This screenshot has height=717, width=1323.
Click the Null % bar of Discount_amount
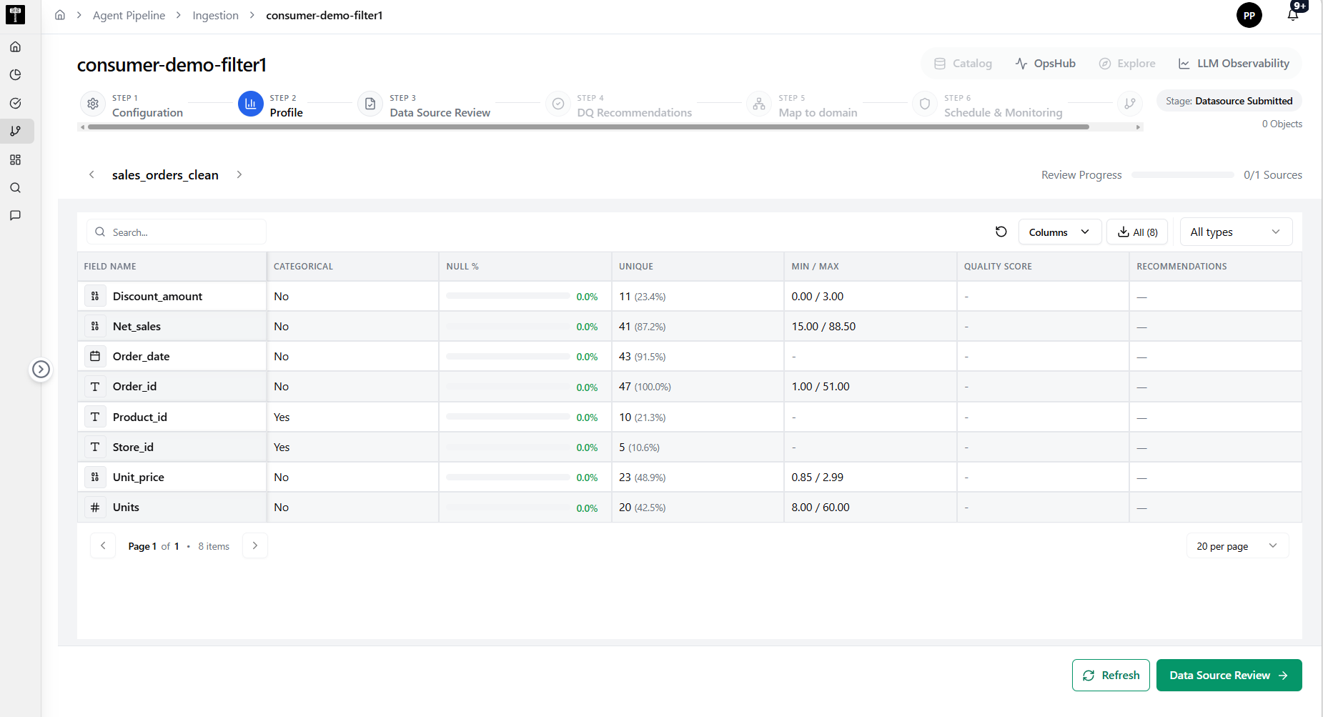coord(507,296)
